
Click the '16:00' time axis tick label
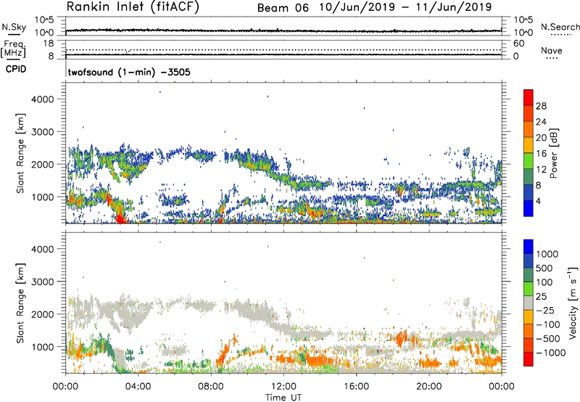click(x=356, y=387)
